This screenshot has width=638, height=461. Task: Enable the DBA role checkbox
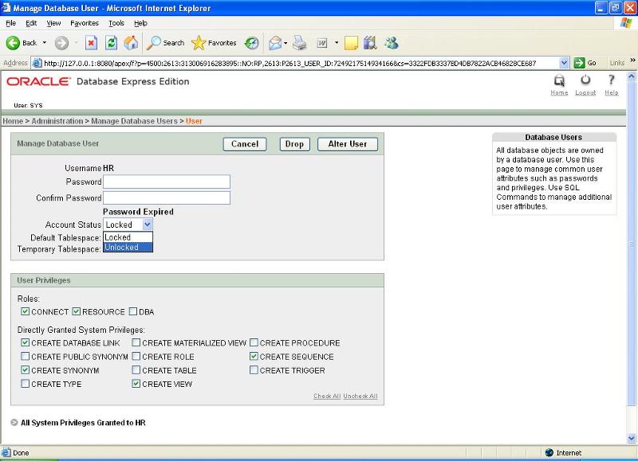(133, 311)
